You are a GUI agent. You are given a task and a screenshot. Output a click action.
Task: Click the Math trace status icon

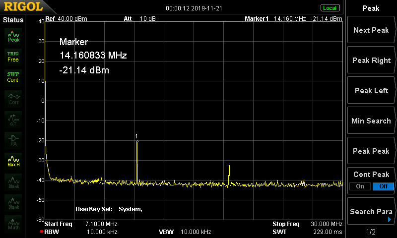[x=13, y=224]
